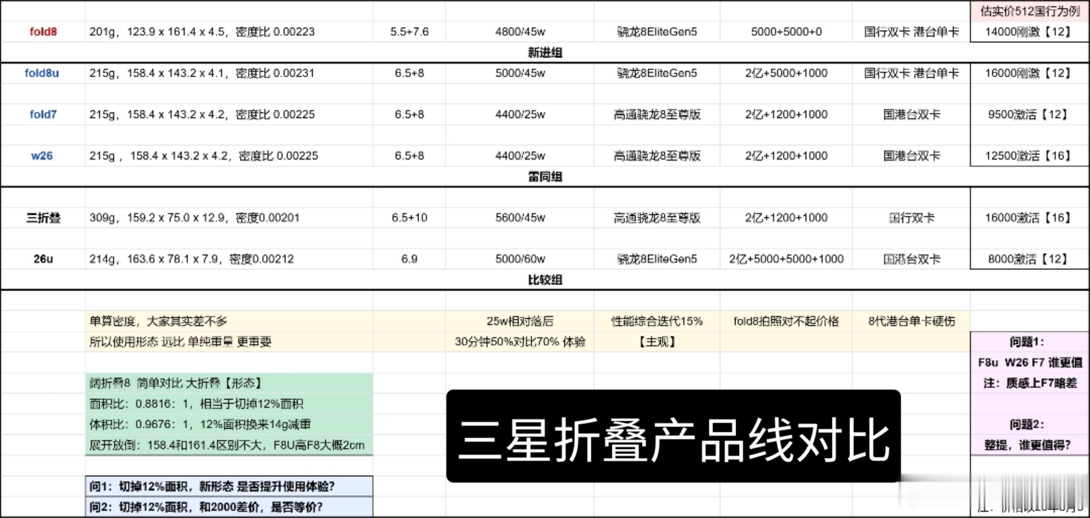This screenshot has height=518, width=1090.
Task: Click the 16000激活【16】 price cell
Action: click(1030, 218)
